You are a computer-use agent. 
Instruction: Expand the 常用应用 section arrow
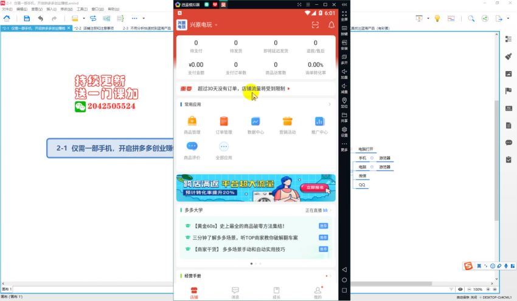click(330, 104)
